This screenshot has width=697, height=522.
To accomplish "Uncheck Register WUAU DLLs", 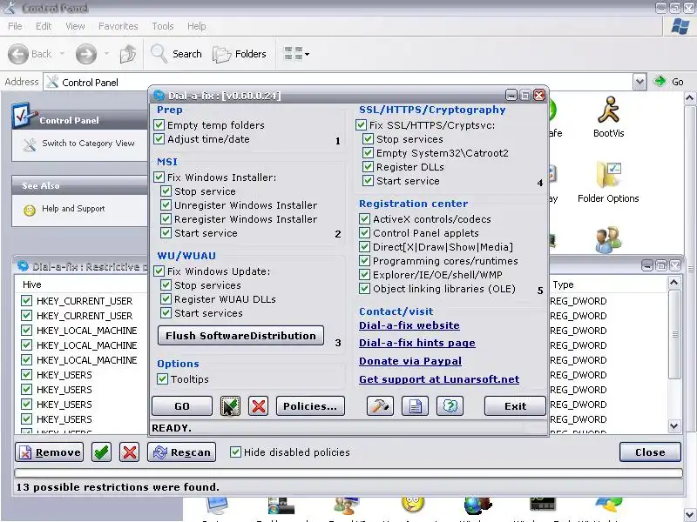I will coord(166,299).
